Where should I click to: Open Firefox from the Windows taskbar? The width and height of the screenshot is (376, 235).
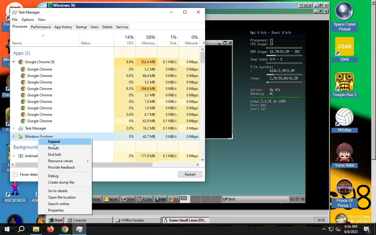tap(50, 229)
